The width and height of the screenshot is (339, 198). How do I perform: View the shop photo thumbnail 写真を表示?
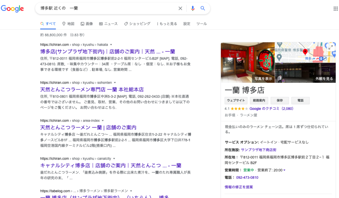point(248,63)
